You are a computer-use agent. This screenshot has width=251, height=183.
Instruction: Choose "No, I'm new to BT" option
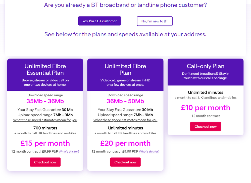pos(155,21)
